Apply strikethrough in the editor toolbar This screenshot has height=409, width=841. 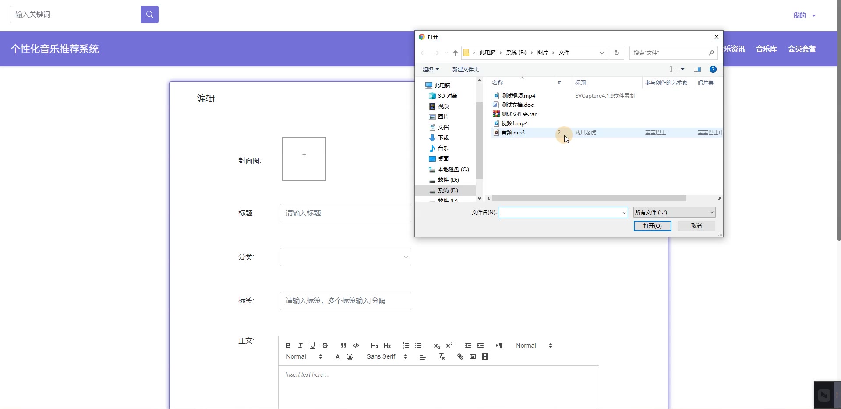[x=325, y=346]
